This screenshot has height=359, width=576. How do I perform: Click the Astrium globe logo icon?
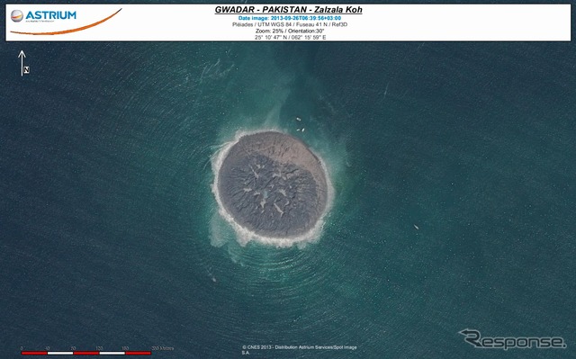click(x=17, y=15)
